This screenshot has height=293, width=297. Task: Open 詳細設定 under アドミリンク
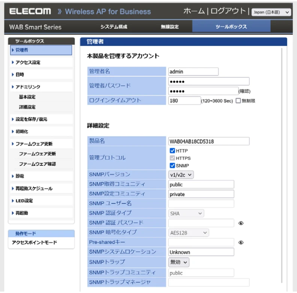coord(27,107)
